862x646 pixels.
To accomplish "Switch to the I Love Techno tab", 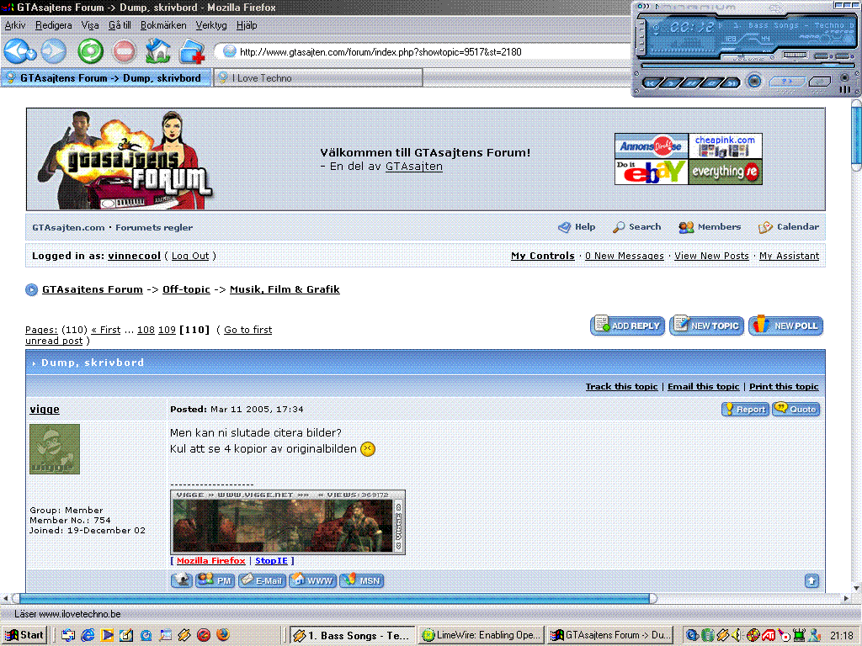I will tap(317, 78).
